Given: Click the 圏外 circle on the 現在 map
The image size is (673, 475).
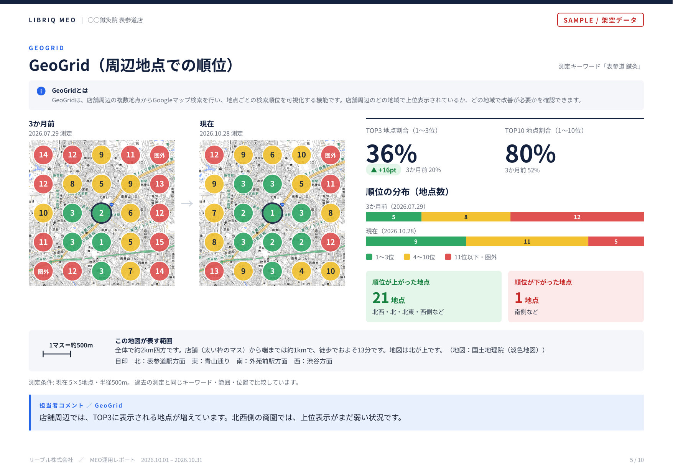Looking at the screenshot, I should [x=331, y=155].
